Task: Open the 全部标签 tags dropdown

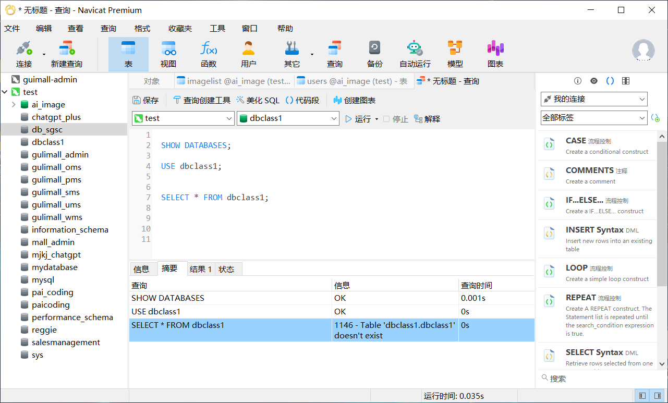Action: 594,118
